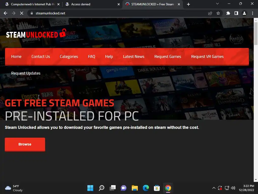Click the Chrome taskbar icon
The height and width of the screenshot is (194, 258).
pyautogui.click(x=168, y=188)
